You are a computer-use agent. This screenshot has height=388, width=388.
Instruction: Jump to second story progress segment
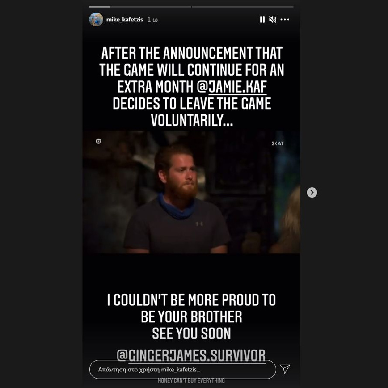(243, 7)
